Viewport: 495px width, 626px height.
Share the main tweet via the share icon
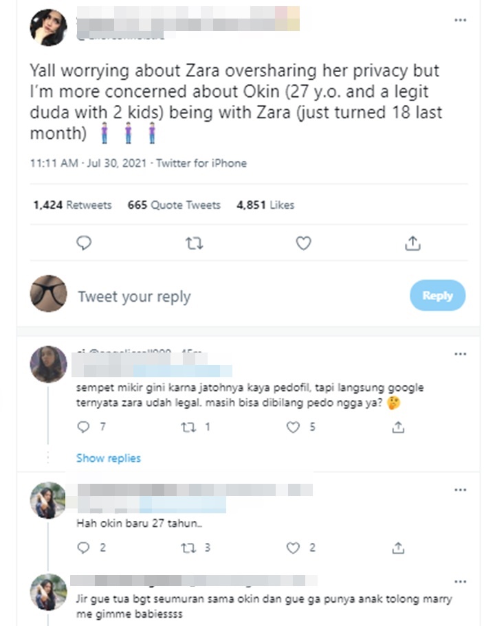click(x=412, y=243)
